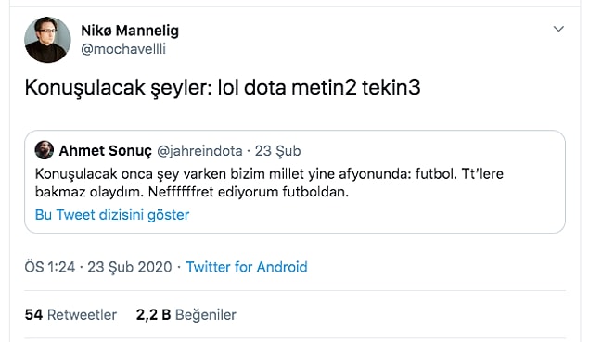Screen dimensions: 589x342
Task: Click the main tweet text 'Konuşulacak şeyler'
Action: point(116,88)
